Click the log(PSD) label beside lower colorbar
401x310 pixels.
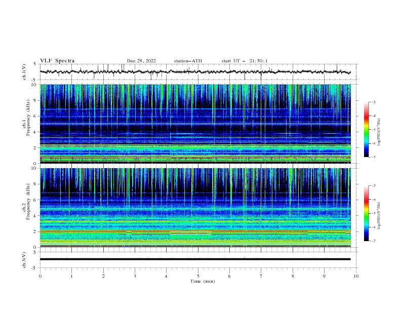coord(379,216)
